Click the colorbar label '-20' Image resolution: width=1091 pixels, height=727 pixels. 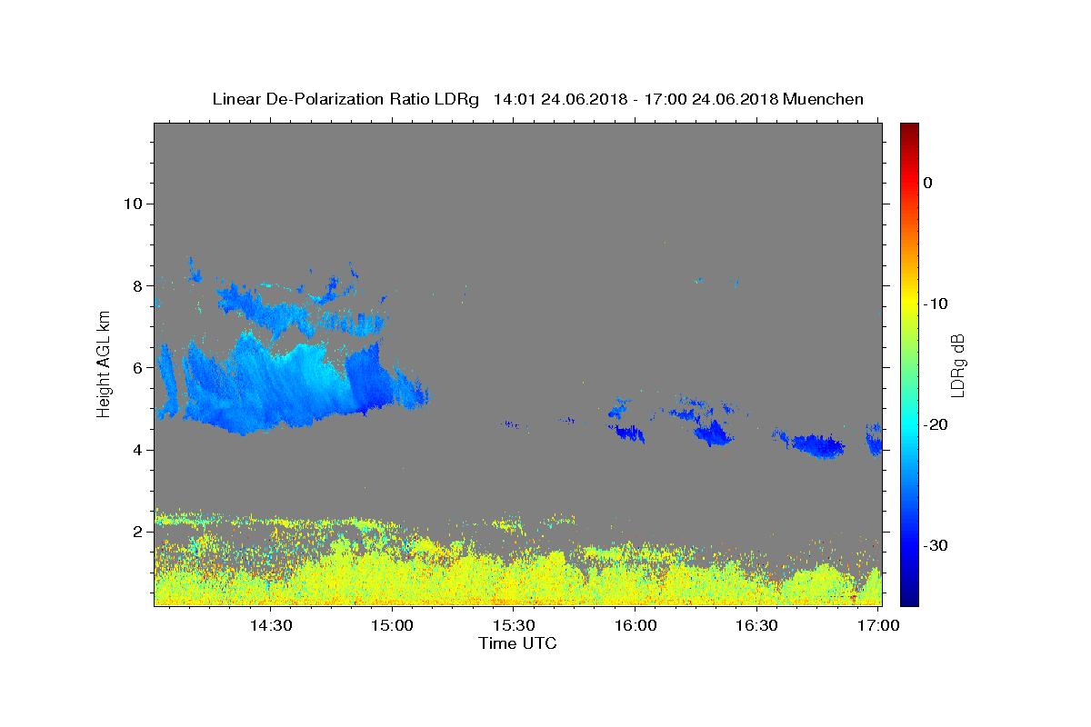click(936, 424)
